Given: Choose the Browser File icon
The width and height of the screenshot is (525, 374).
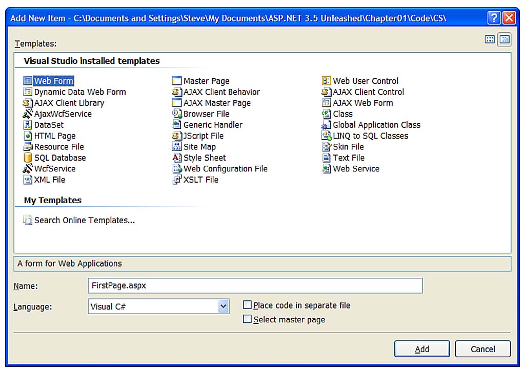Looking at the screenshot, I should [x=177, y=114].
